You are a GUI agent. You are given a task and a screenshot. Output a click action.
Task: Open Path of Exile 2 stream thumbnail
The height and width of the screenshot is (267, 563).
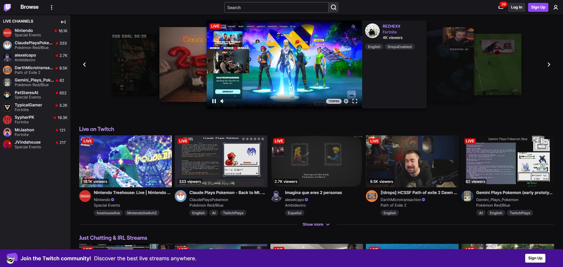[x=412, y=161]
